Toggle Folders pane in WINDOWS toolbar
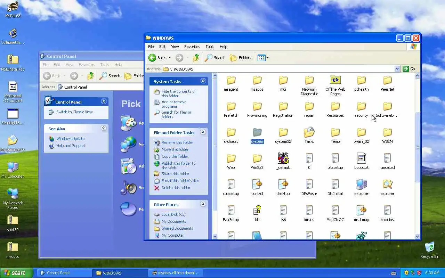This screenshot has height=278, width=445. [241, 58]
